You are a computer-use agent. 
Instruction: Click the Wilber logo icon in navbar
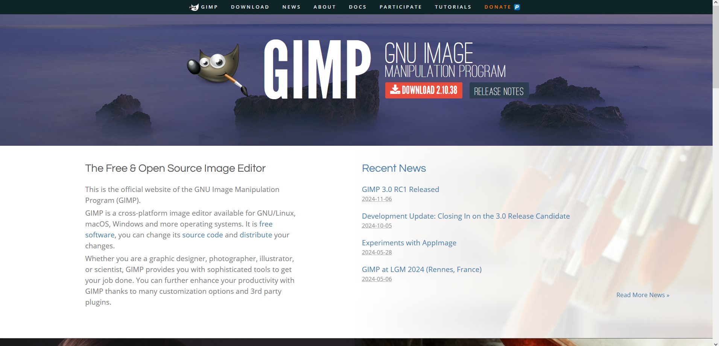click(194, 7)
